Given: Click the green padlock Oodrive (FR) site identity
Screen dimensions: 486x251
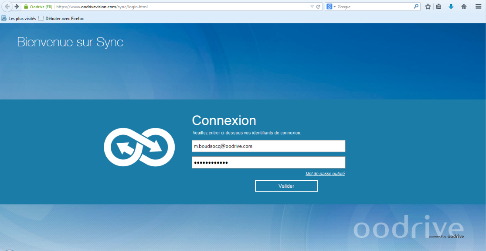Looking at the screenshot, I should click(x=38, y=7).
